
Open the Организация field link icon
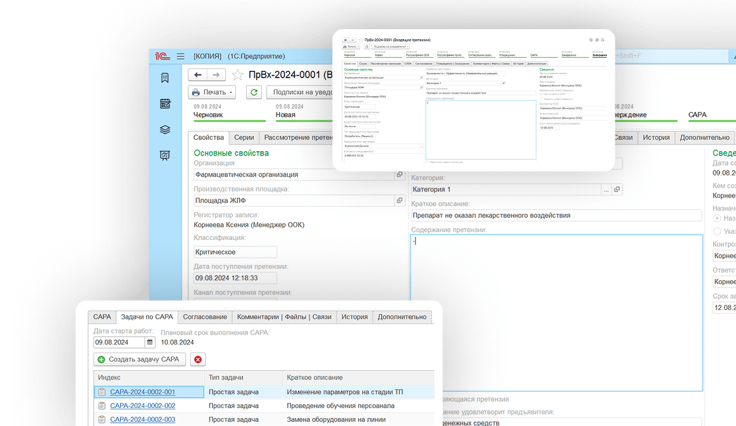click(399, 174)
